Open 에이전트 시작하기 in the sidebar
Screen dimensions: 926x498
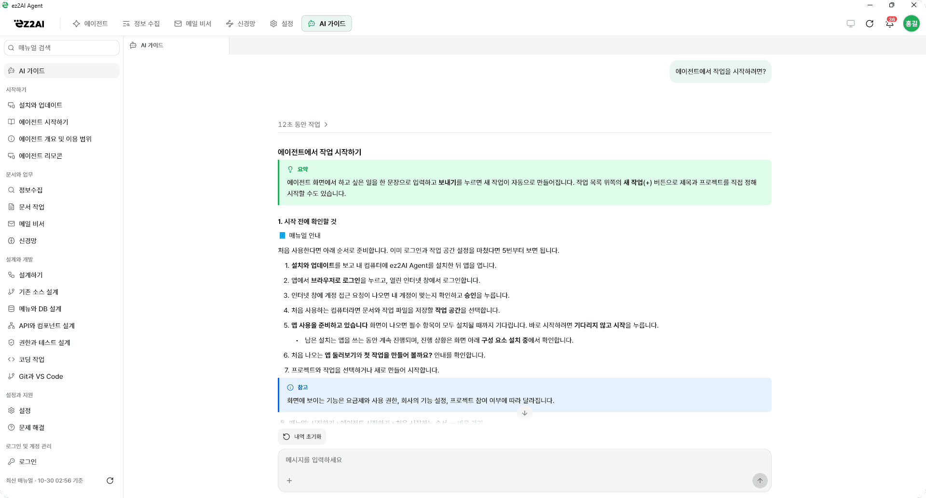tap(62, 122)
